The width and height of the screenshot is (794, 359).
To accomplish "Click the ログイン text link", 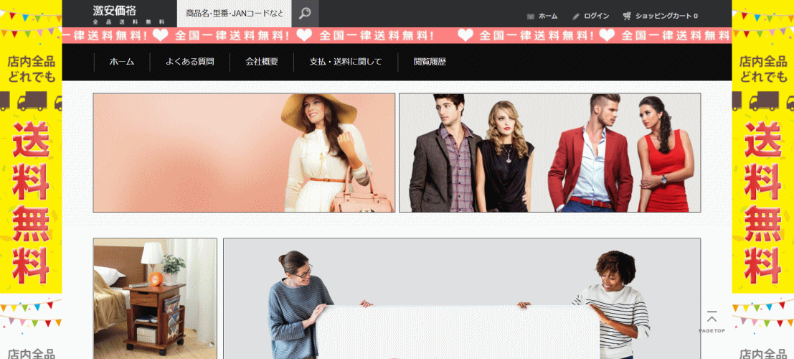I will pyautogui.click(x=596, y=16).
